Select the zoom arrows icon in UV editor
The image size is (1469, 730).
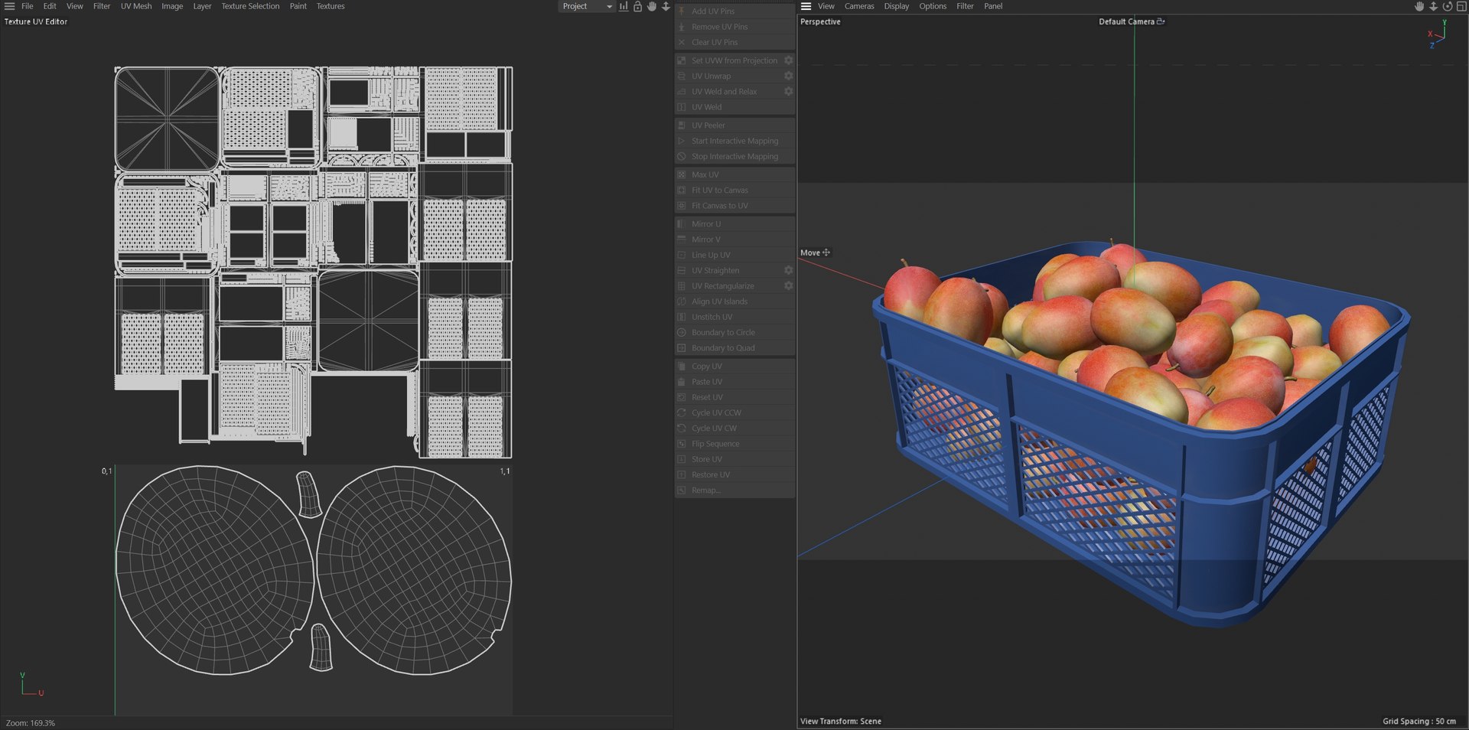pyautogui.click(x=666, y=6)
